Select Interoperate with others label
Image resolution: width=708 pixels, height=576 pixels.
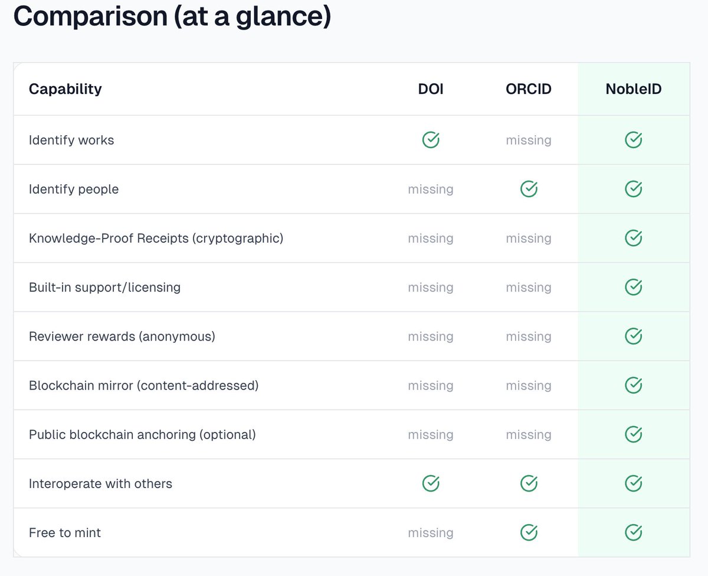pyautogui.click(x=100, y=484)
